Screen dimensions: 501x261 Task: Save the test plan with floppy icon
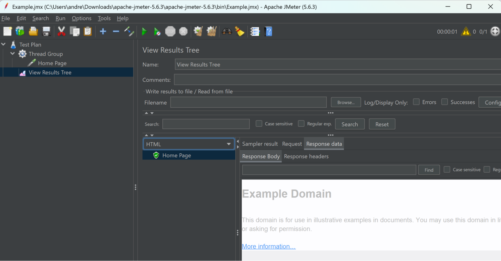(x=46, y=32)
